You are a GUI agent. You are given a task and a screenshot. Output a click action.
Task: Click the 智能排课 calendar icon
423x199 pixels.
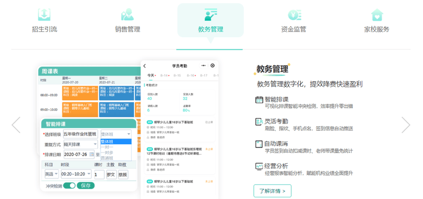pos(259,99)
